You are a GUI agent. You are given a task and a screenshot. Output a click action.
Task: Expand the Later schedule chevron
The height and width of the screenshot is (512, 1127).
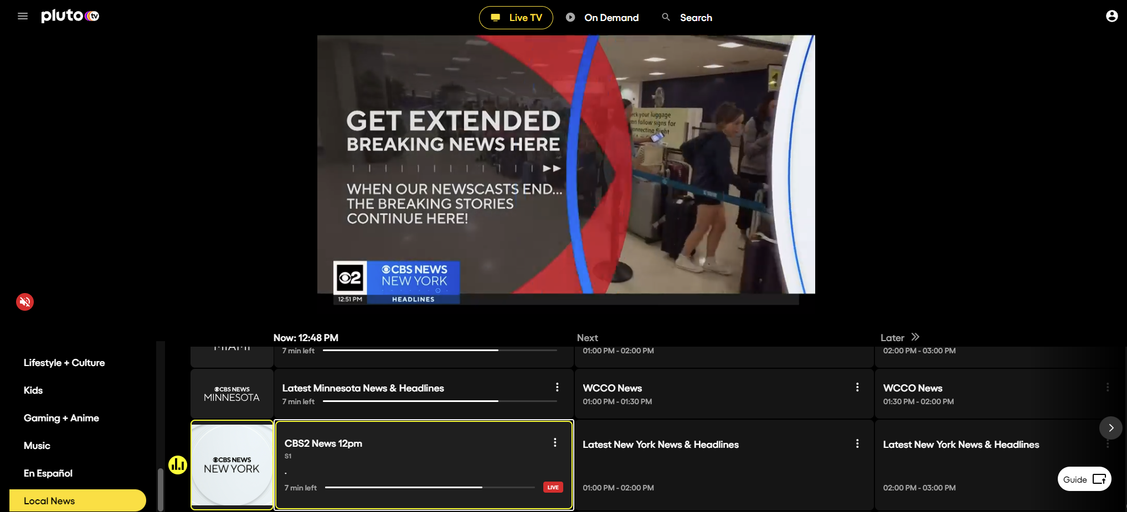tap(914, 337)
